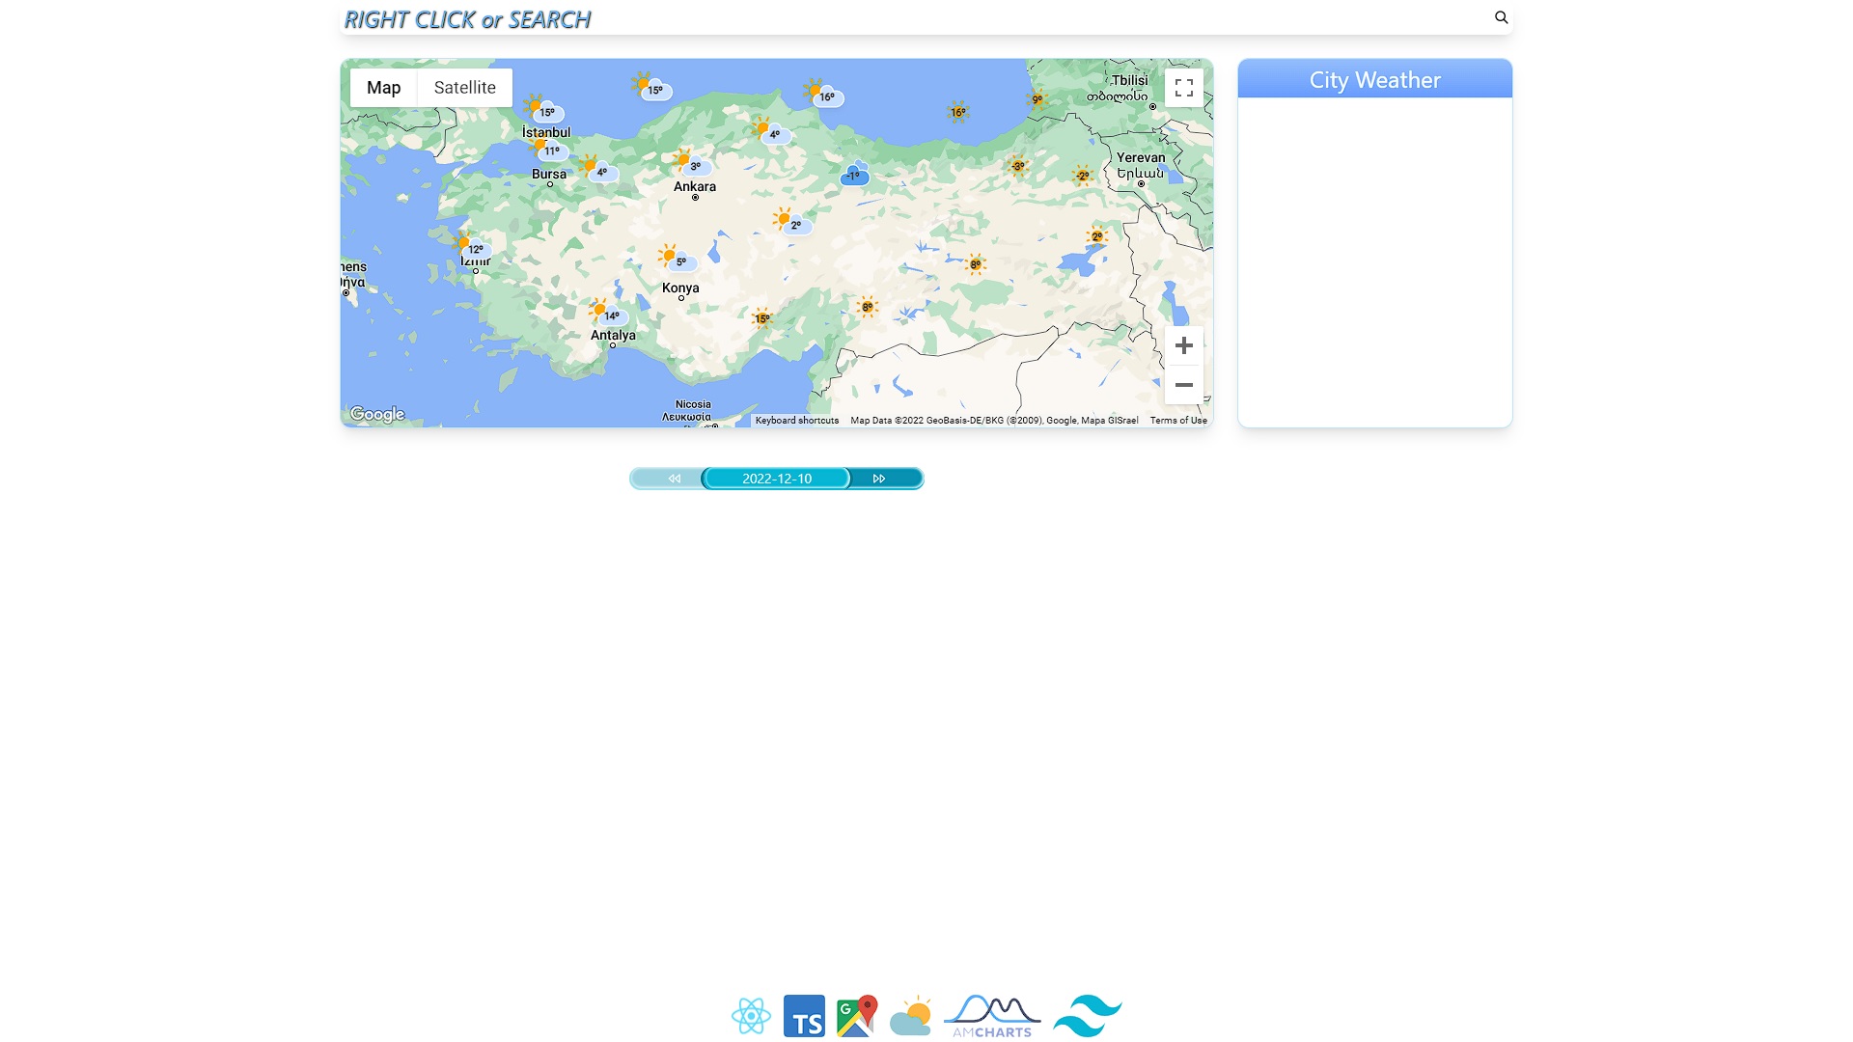This screenshot has height=1042, width=1853.
Task: Select the 15° marker directly above İstanbul
Action: (x=543, y=109)
